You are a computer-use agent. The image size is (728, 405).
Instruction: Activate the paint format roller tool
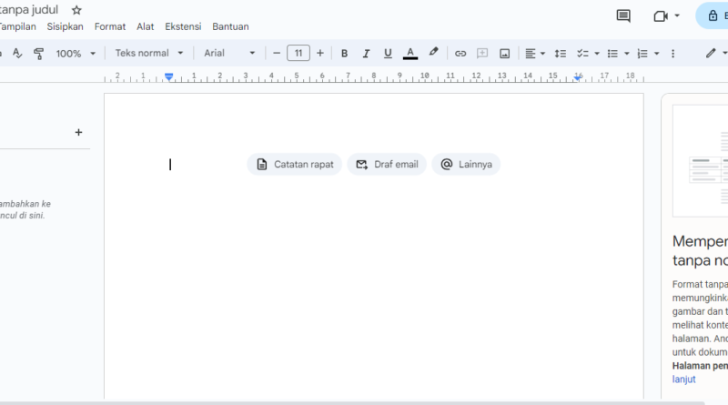38,54
